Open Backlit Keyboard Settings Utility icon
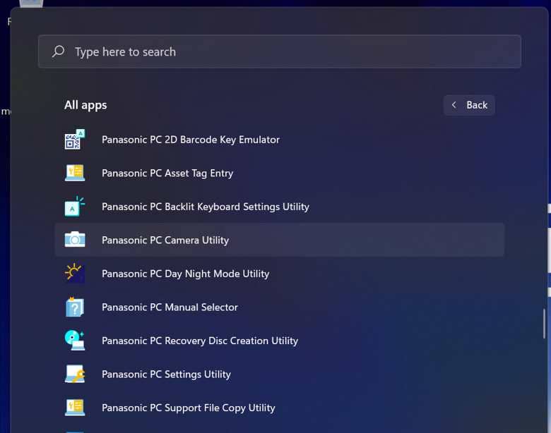 pos(74,207)
